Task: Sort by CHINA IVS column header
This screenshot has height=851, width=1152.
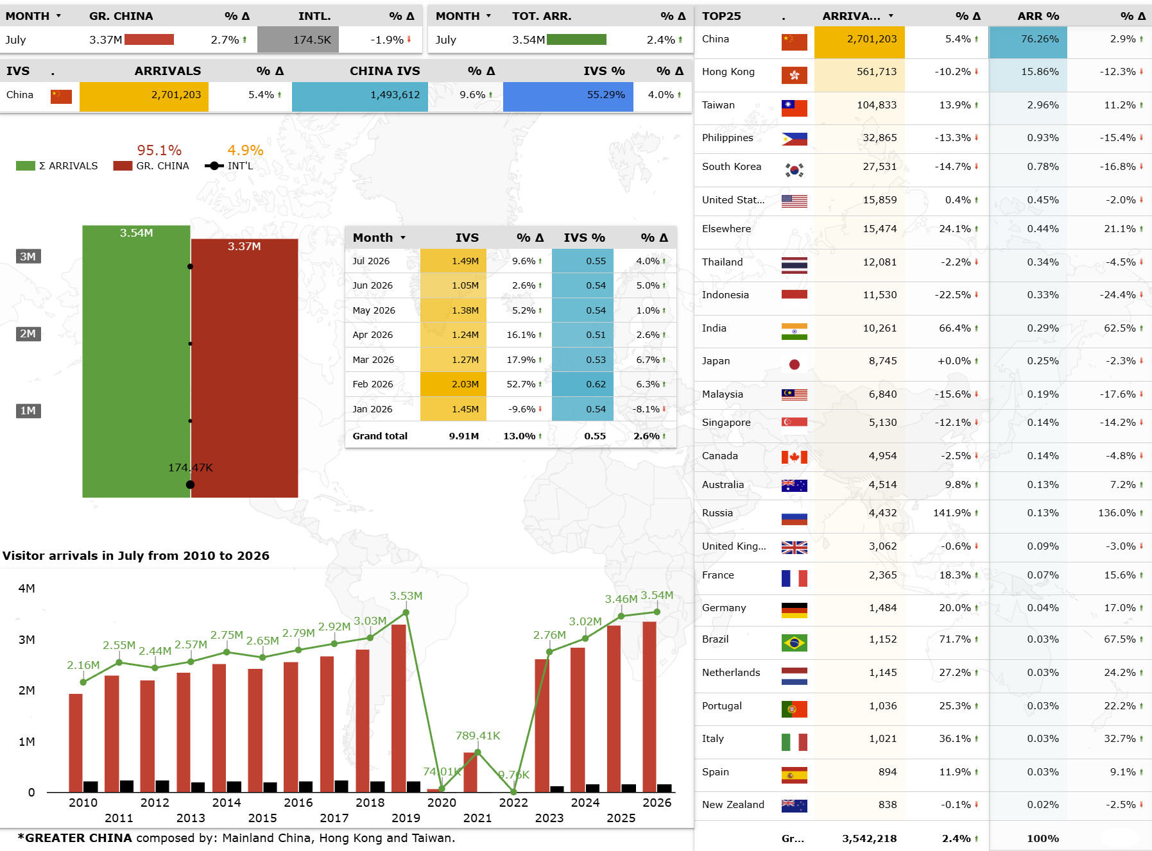Action: tap(384, 71)
